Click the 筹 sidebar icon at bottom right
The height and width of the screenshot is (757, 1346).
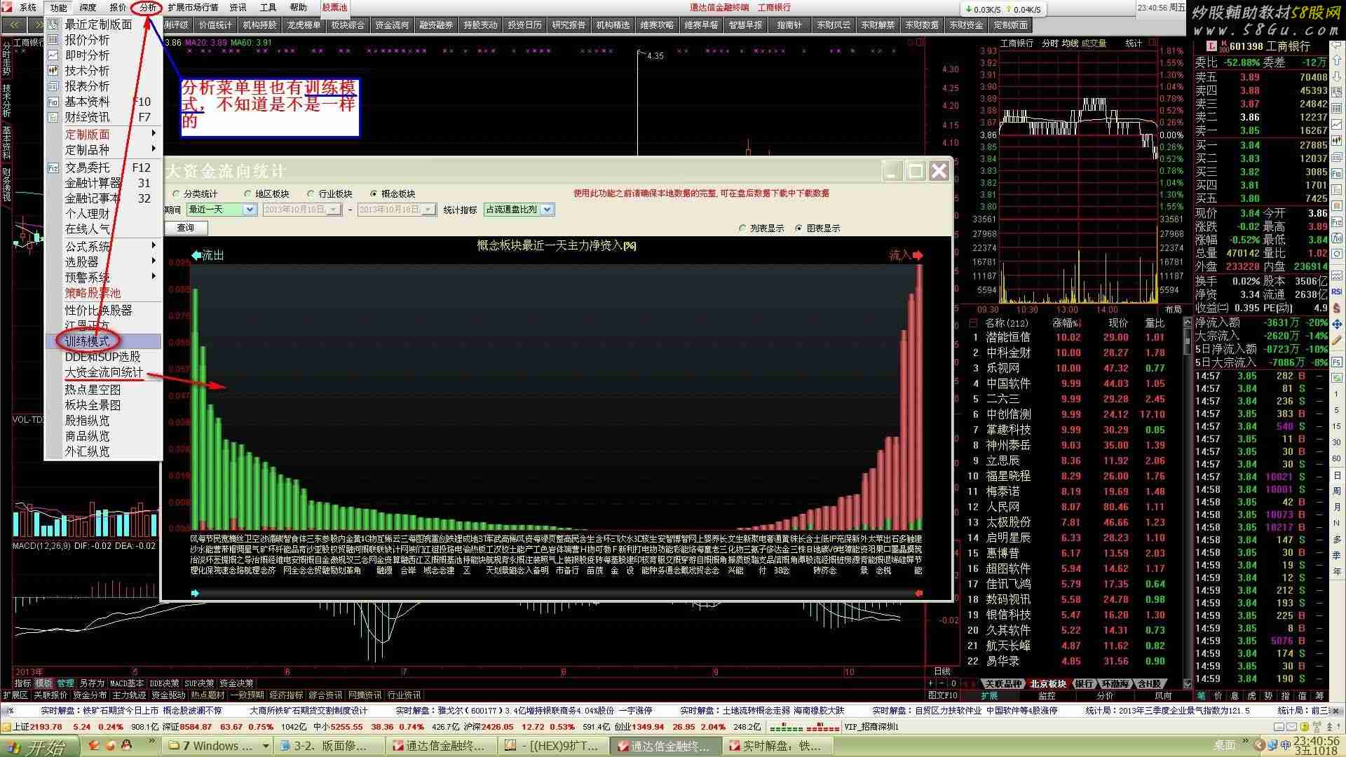click(x=1320, y=696)
